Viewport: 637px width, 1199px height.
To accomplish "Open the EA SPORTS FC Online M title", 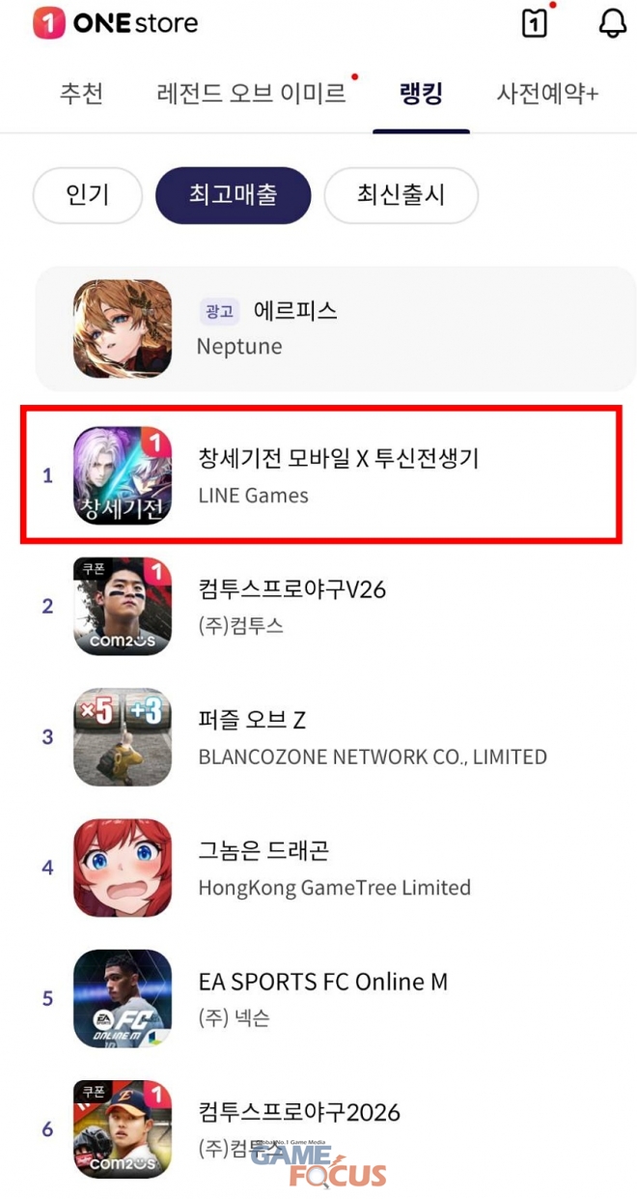I will [323, 982].
